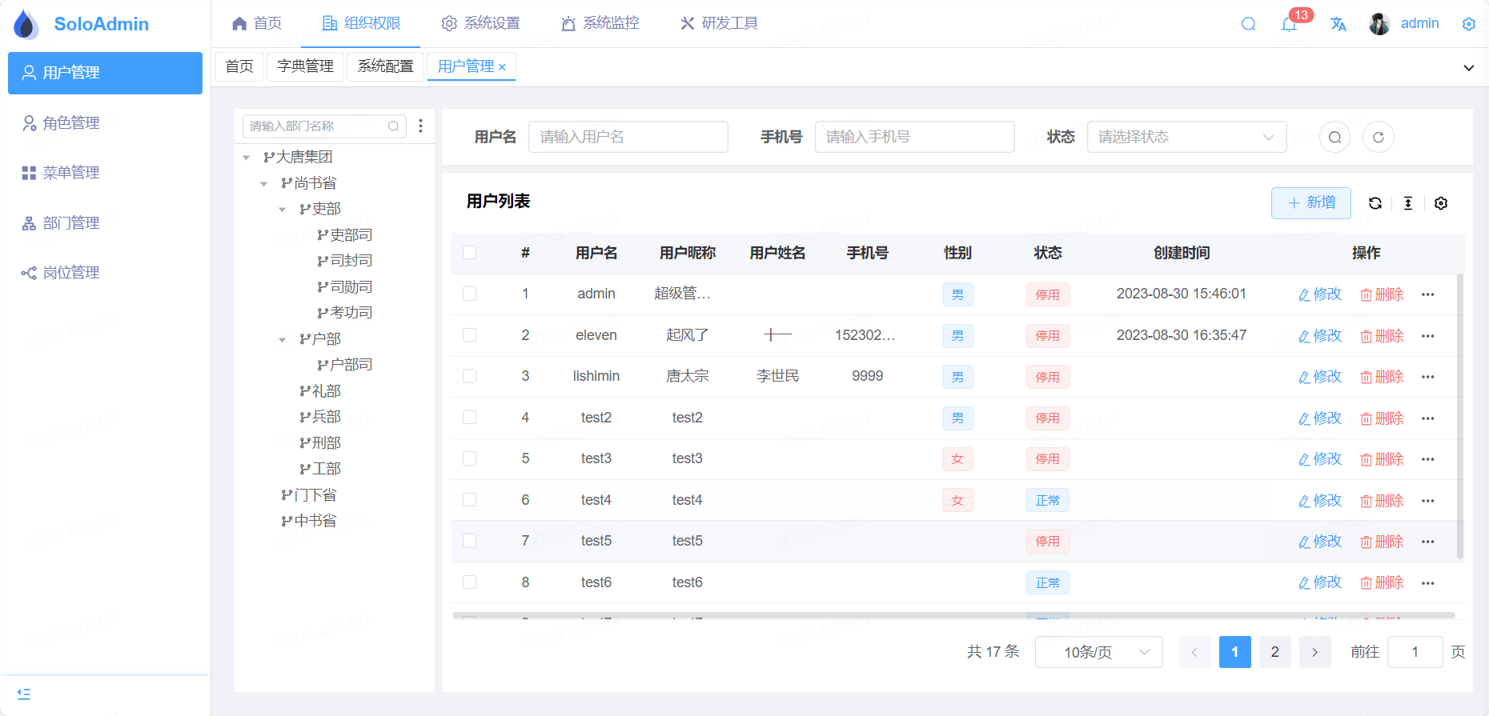Screen dimensions: 1489x716
Task: Toggle the select-all checkbox in table header
Action: 470,253
